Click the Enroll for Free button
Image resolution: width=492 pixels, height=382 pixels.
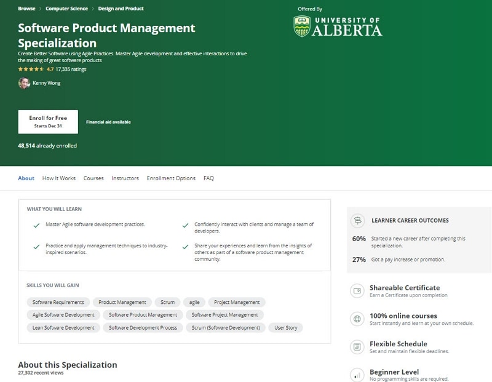48,122
